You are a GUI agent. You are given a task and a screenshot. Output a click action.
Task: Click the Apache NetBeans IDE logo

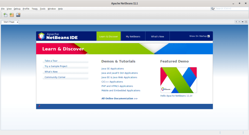coord(58,36)
